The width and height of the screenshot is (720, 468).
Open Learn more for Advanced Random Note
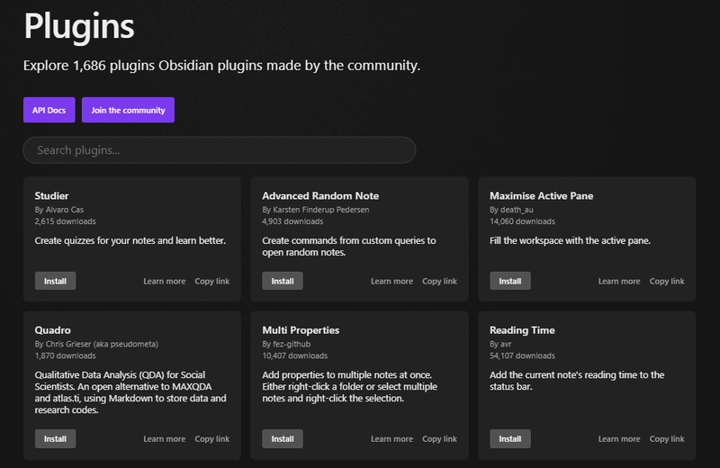point(391,281)
